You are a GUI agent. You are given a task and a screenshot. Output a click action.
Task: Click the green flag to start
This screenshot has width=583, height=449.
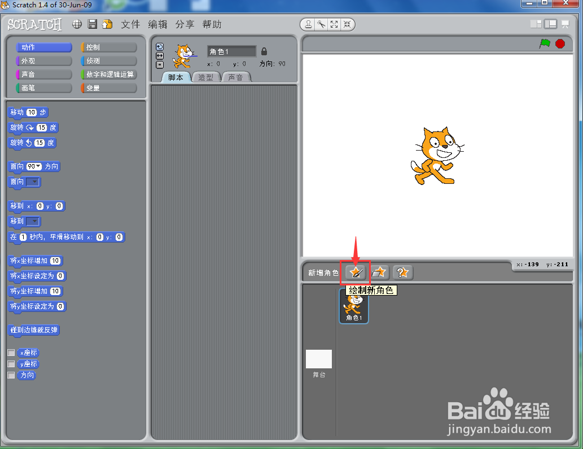coord(545,43)
